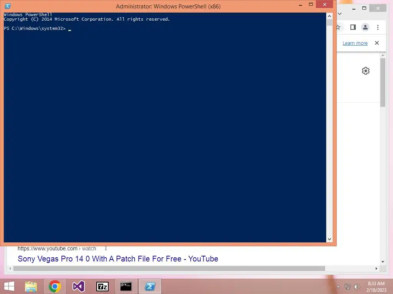Open the youtube.com result options menu
The width and height of the screenshot is (393, 294).
[x=106, y=248]
